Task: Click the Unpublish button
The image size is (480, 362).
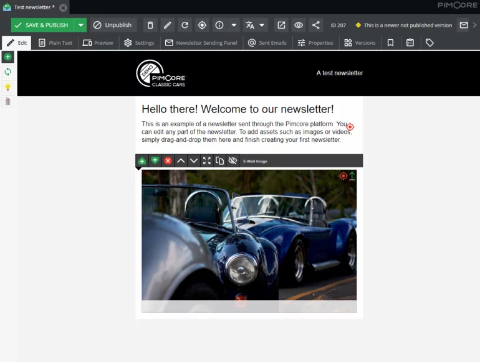Action: click(113, 25)
